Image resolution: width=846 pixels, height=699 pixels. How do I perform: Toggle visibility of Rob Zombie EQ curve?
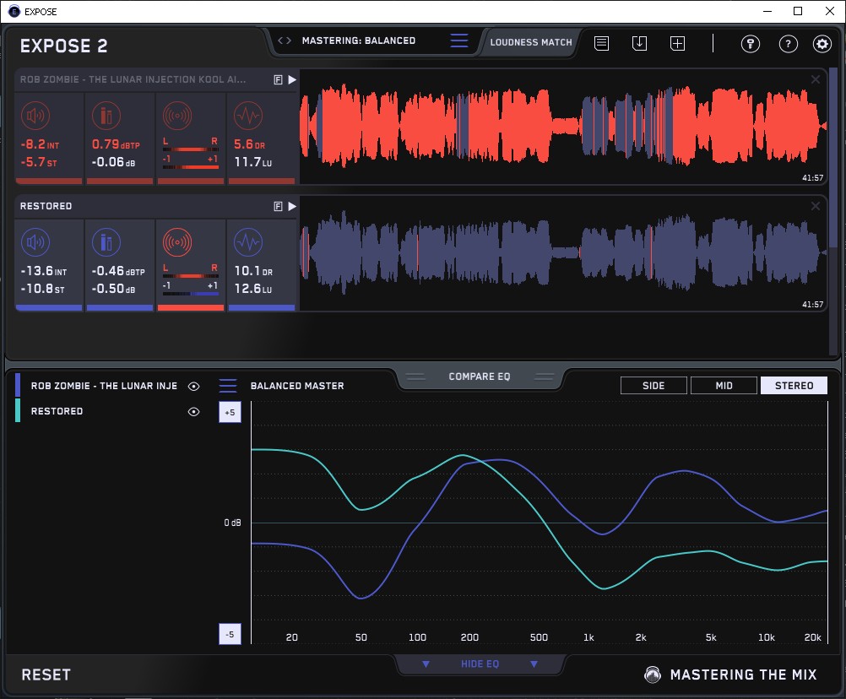194,386
